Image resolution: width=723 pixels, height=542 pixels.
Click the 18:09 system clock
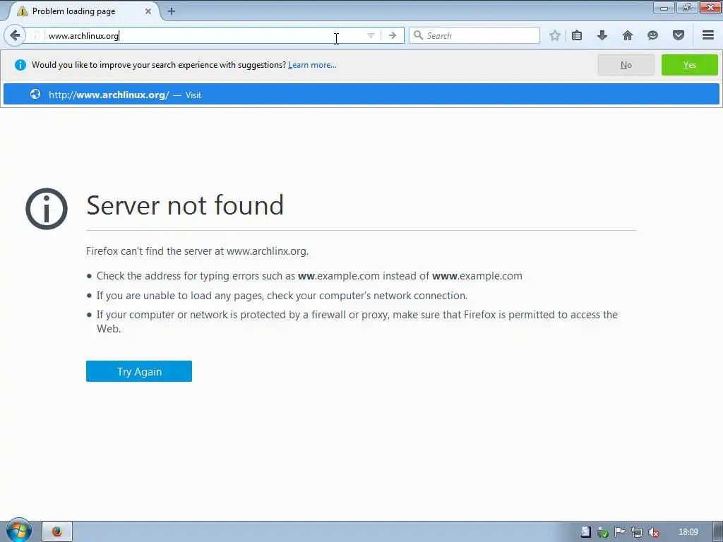688,532
